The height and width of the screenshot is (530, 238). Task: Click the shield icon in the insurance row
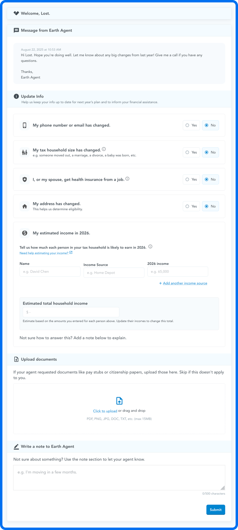coord(24,179)
